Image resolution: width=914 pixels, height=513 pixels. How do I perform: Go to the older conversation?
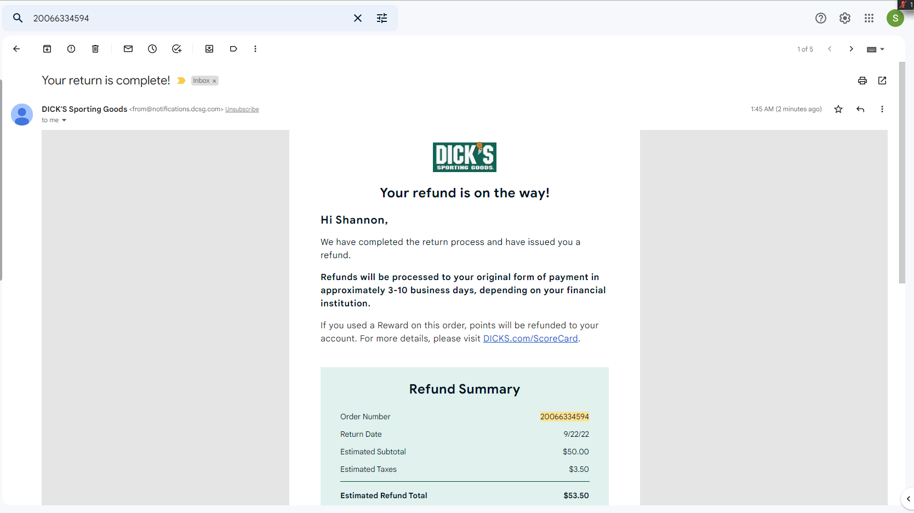852,49
